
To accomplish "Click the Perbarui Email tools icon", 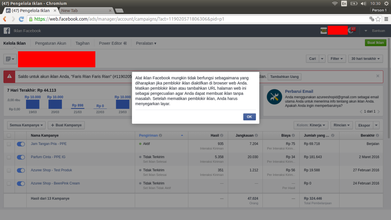I will [274, 97].
